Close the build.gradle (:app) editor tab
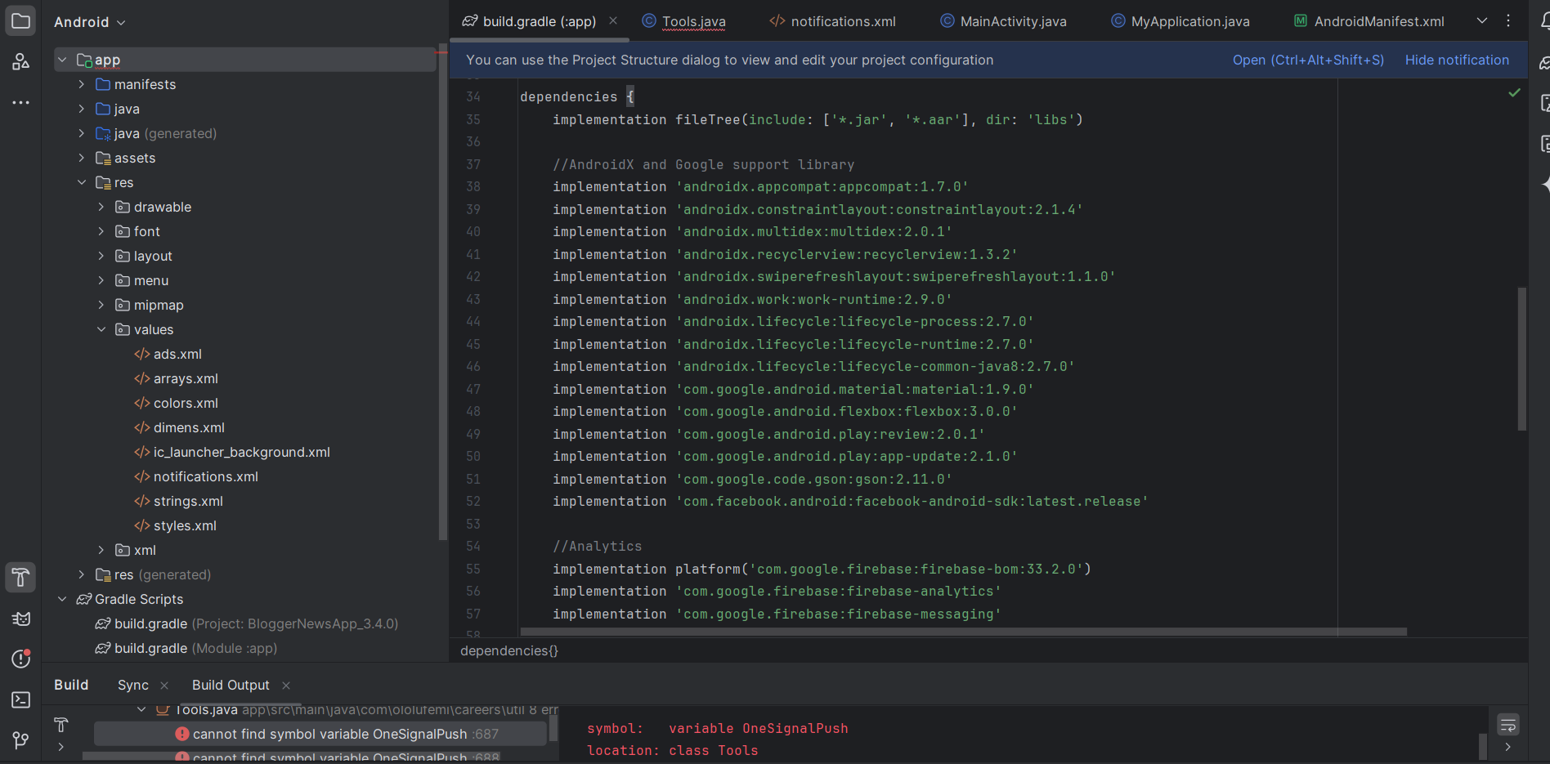 (x=613, y=20)
